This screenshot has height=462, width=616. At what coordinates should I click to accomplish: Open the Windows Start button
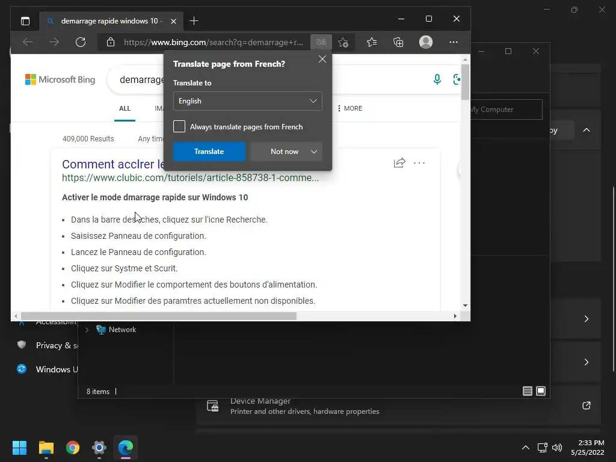(19, 448)
